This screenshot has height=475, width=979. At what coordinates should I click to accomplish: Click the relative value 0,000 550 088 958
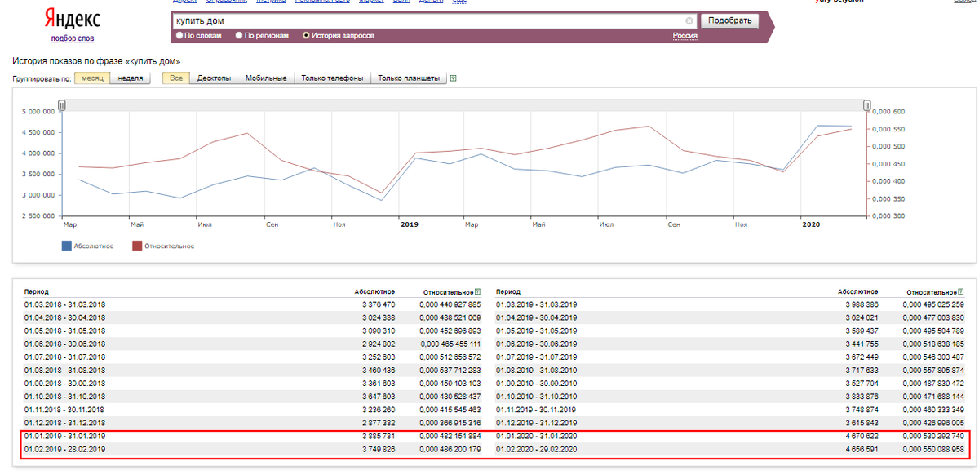click(x=933, y=449)
